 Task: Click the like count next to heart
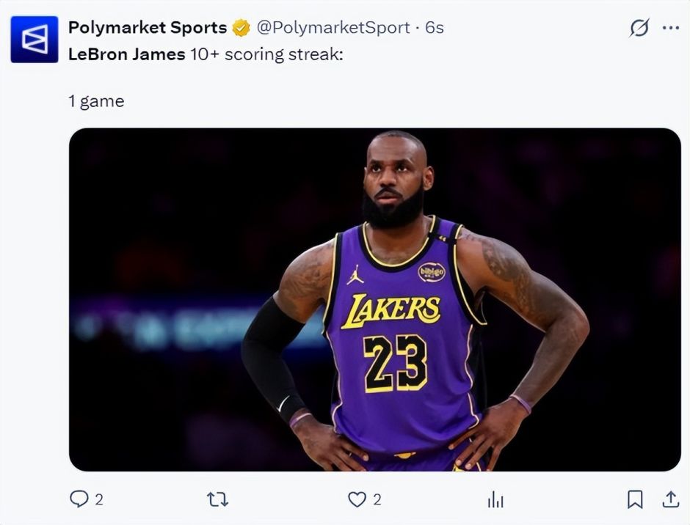[x=377, y=500]
